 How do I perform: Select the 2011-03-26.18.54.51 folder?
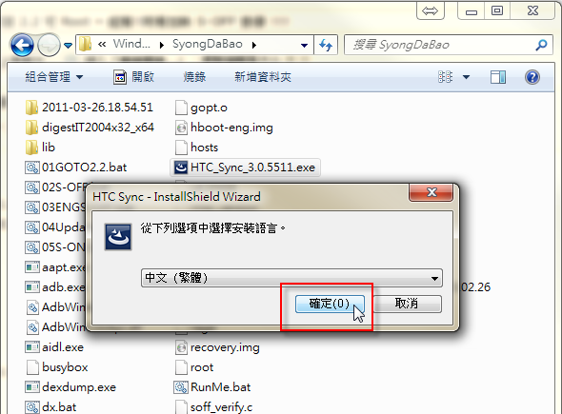(90, 108)
